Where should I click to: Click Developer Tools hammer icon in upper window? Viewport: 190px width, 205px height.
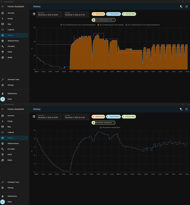point(3,79)
